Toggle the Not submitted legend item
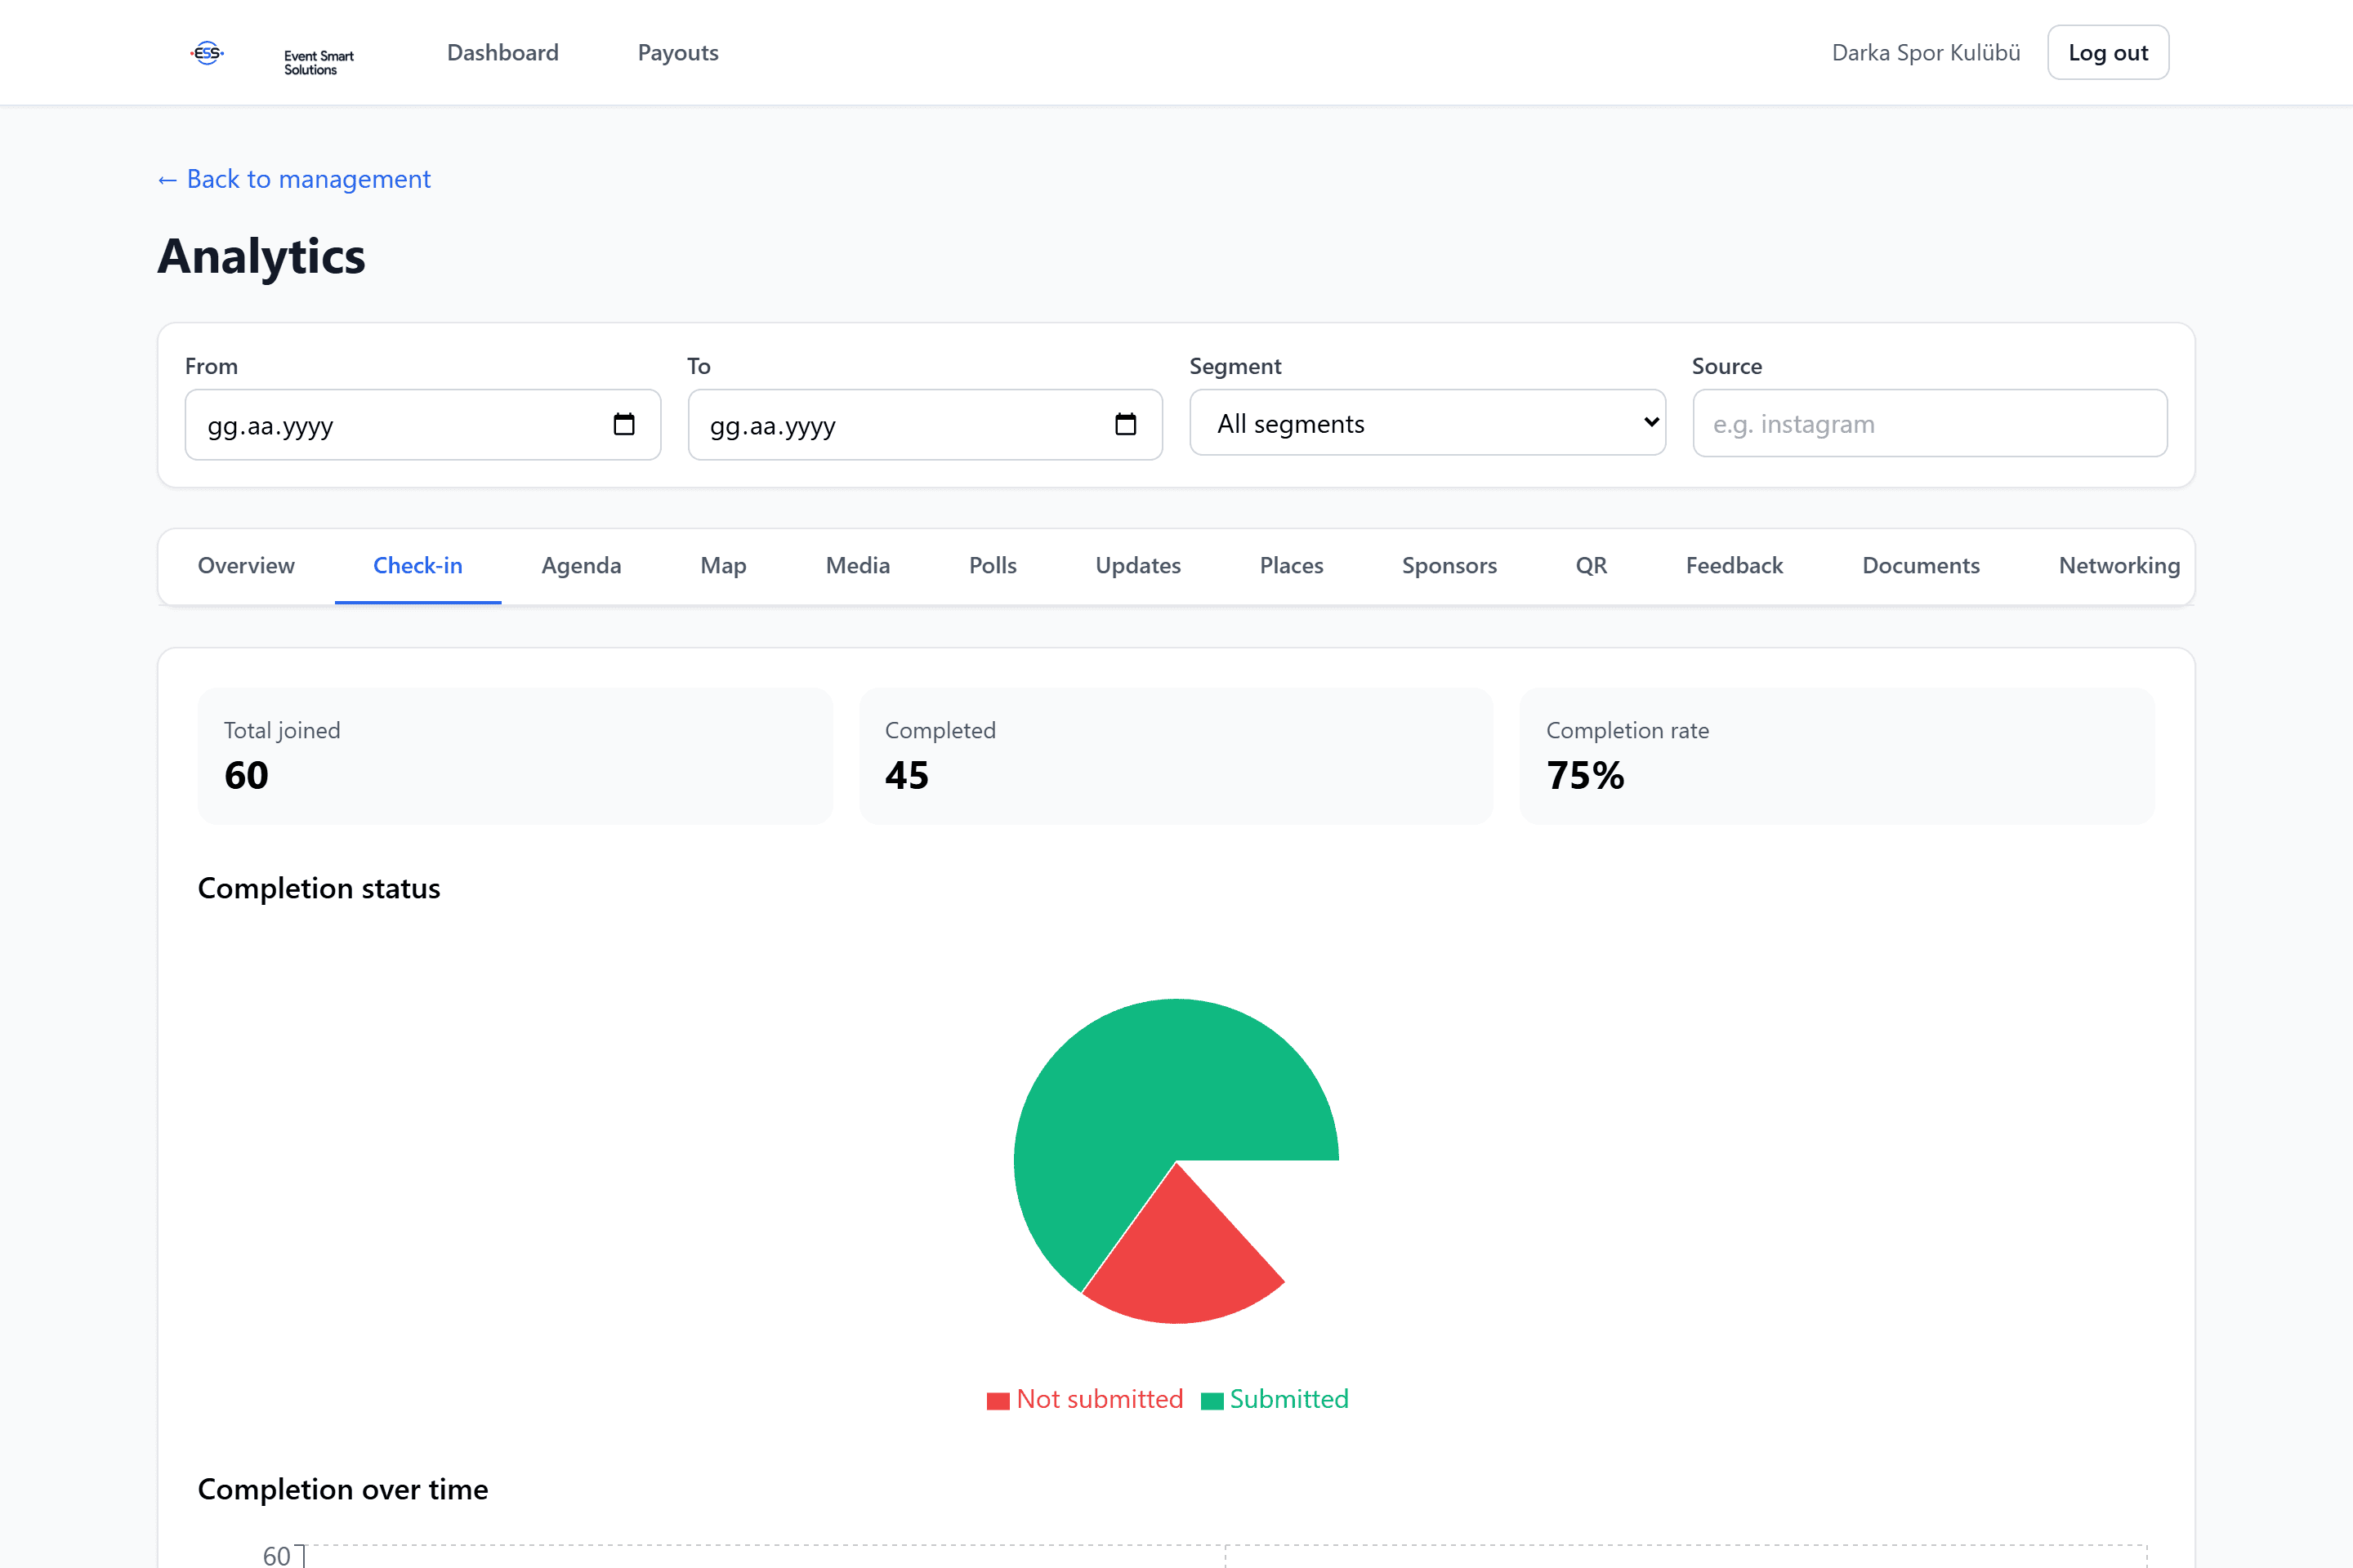This screenshot has height=1568, width=2353. tap(1084, 1399)
